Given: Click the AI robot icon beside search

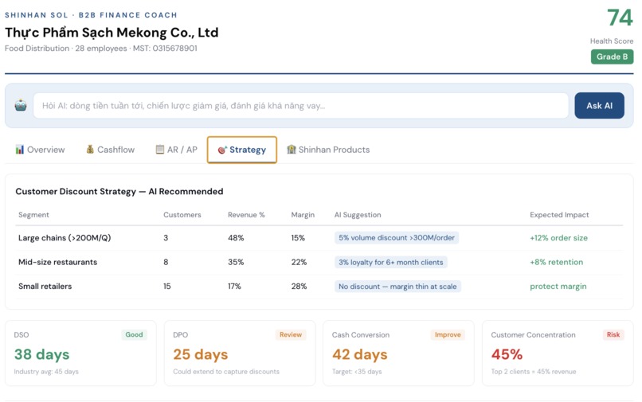Looking at the screenshot, I should pyautogui.click(x=21, y=106).
